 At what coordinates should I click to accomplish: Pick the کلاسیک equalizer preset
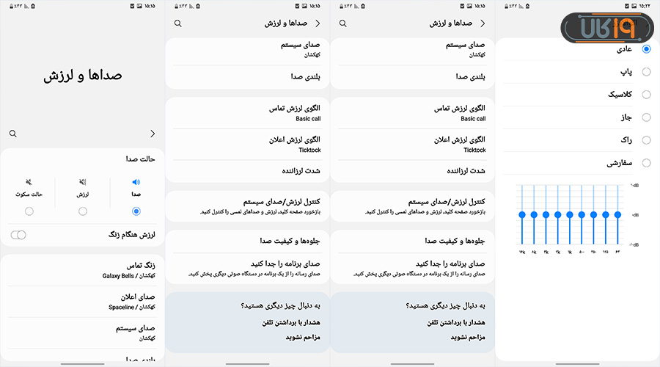click(646, 95)
